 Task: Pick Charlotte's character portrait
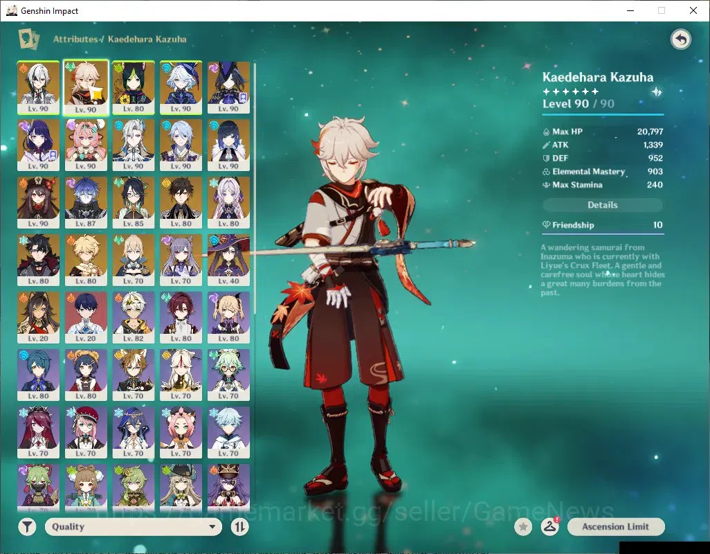86,433
